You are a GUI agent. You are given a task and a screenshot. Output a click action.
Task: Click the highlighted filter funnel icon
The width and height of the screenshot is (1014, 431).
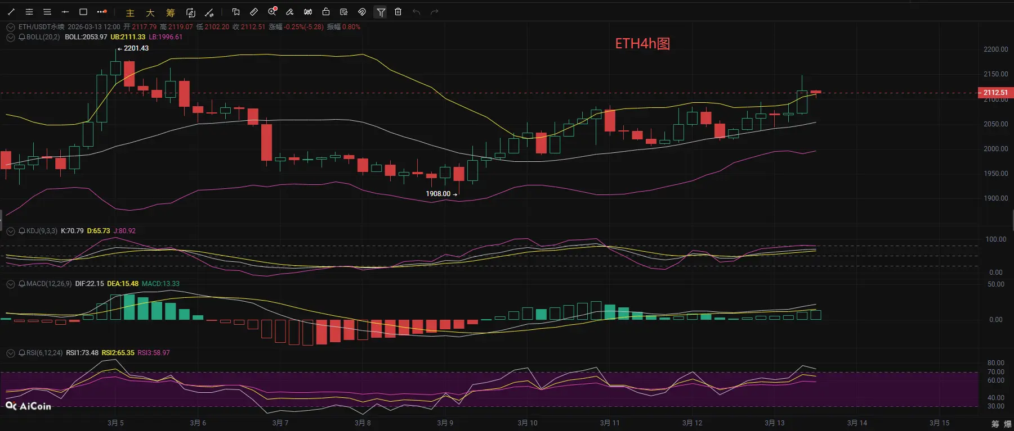pyautogui.click(x=381, y=12)
